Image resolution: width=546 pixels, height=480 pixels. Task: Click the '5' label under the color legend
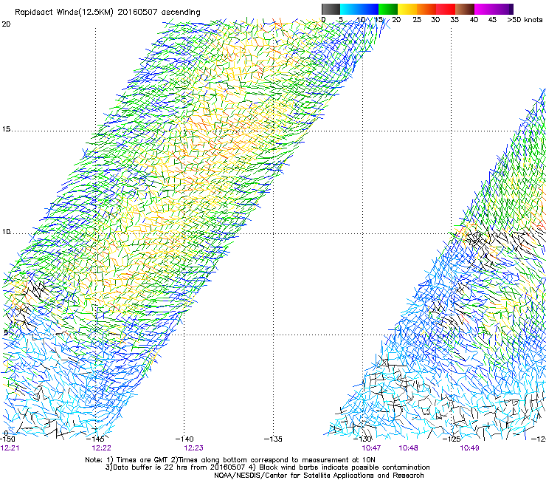[341, 20]
